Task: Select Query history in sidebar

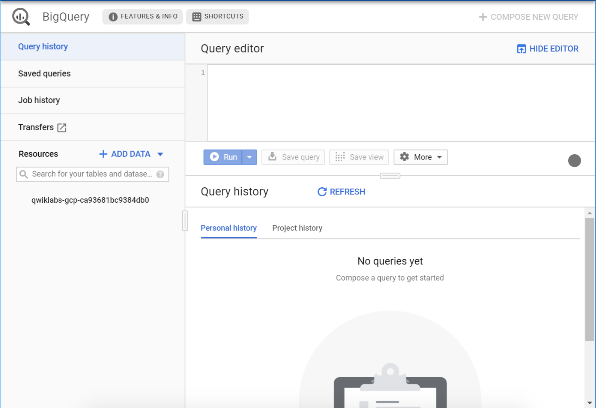Action: click(x=93, y=46)
